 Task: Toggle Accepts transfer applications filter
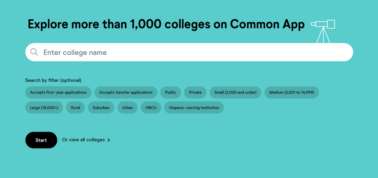126,93
